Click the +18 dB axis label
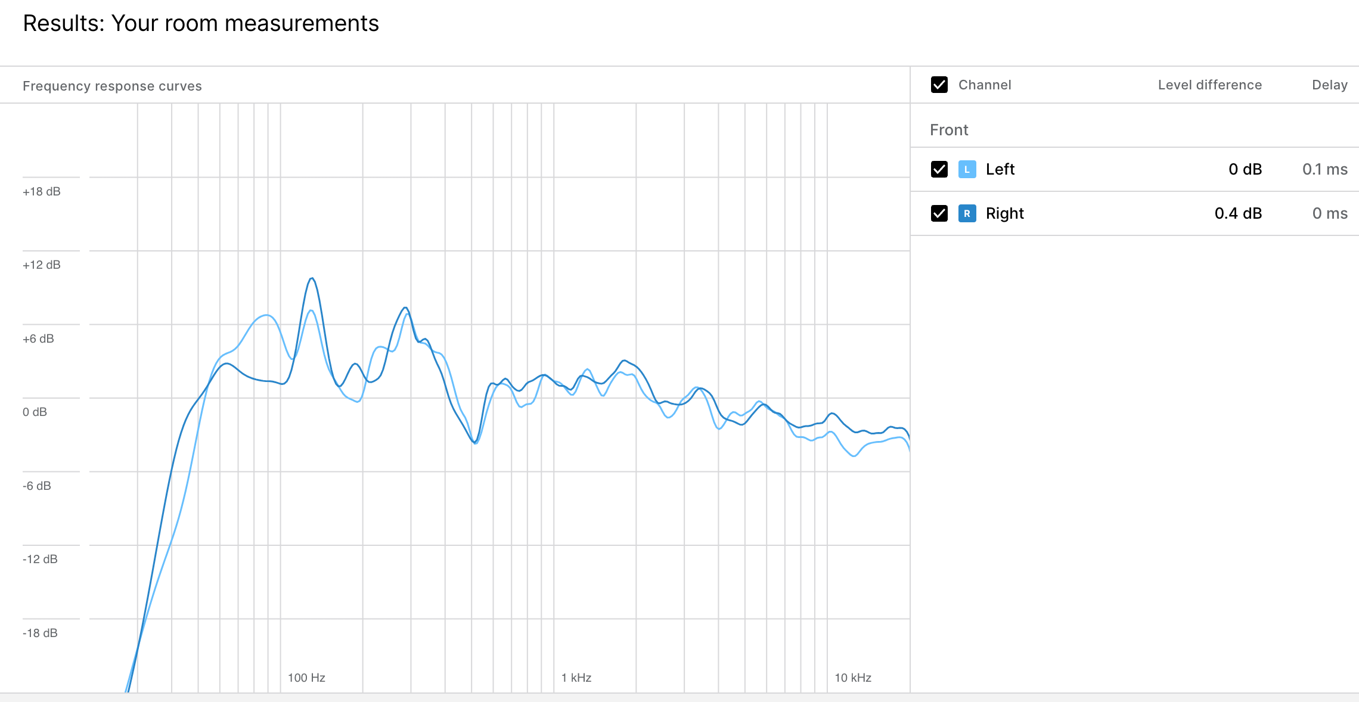Screen dimensions: 1359x702 pyautogui.click(x=42, y=191)
